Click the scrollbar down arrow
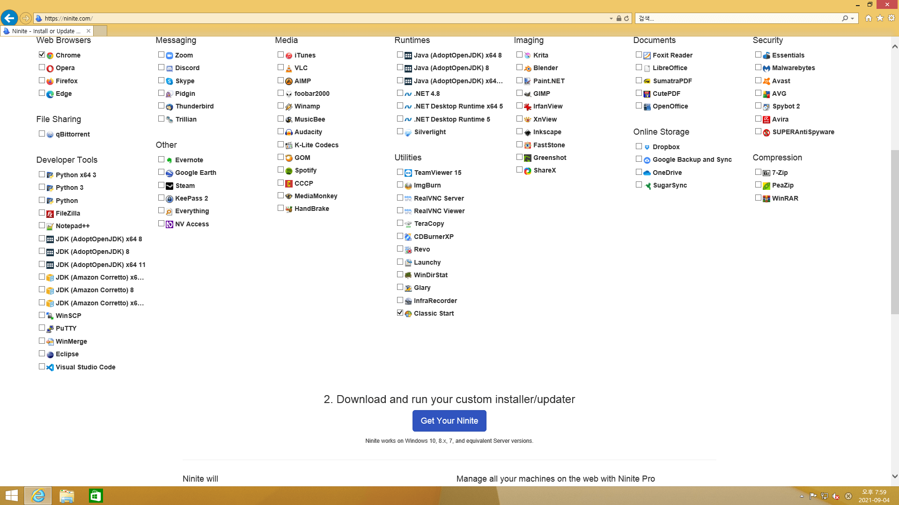Screen dimensions: 899x505 point(895,476)
